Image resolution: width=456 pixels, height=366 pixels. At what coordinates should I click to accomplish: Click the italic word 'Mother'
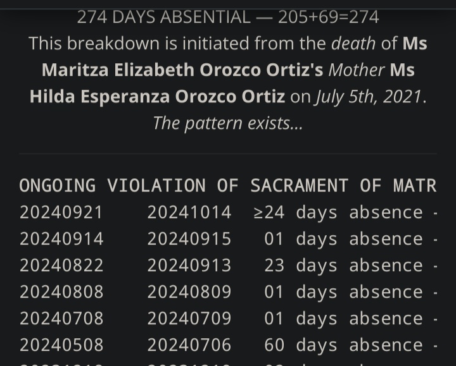(x=357, y=70)
